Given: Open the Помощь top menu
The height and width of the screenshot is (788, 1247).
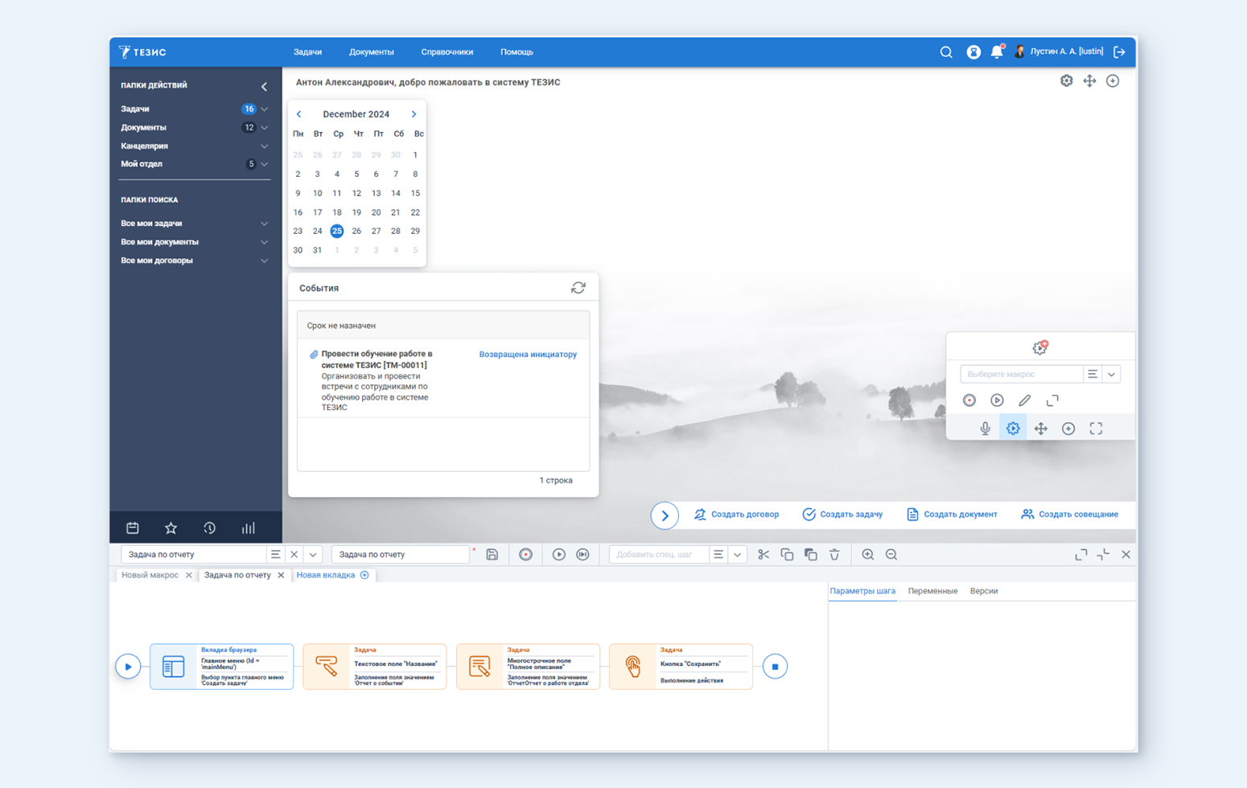Looking at the screenshot, I should click(x=516, y=52).
